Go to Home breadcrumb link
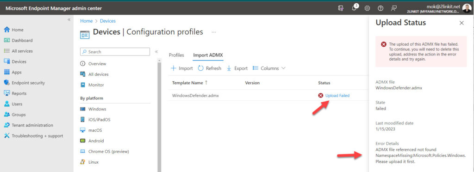Image resolution: width=474 pixels, height=172 pixels. (x=87, y=21)
